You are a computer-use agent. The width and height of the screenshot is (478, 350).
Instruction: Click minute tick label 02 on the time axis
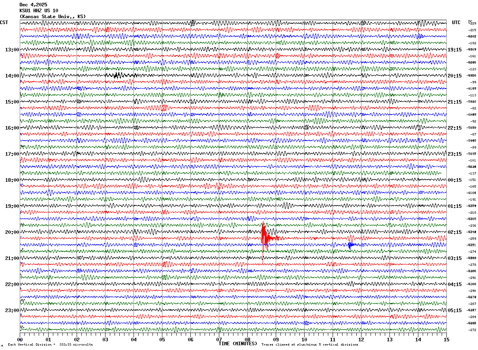pos(77,339)
